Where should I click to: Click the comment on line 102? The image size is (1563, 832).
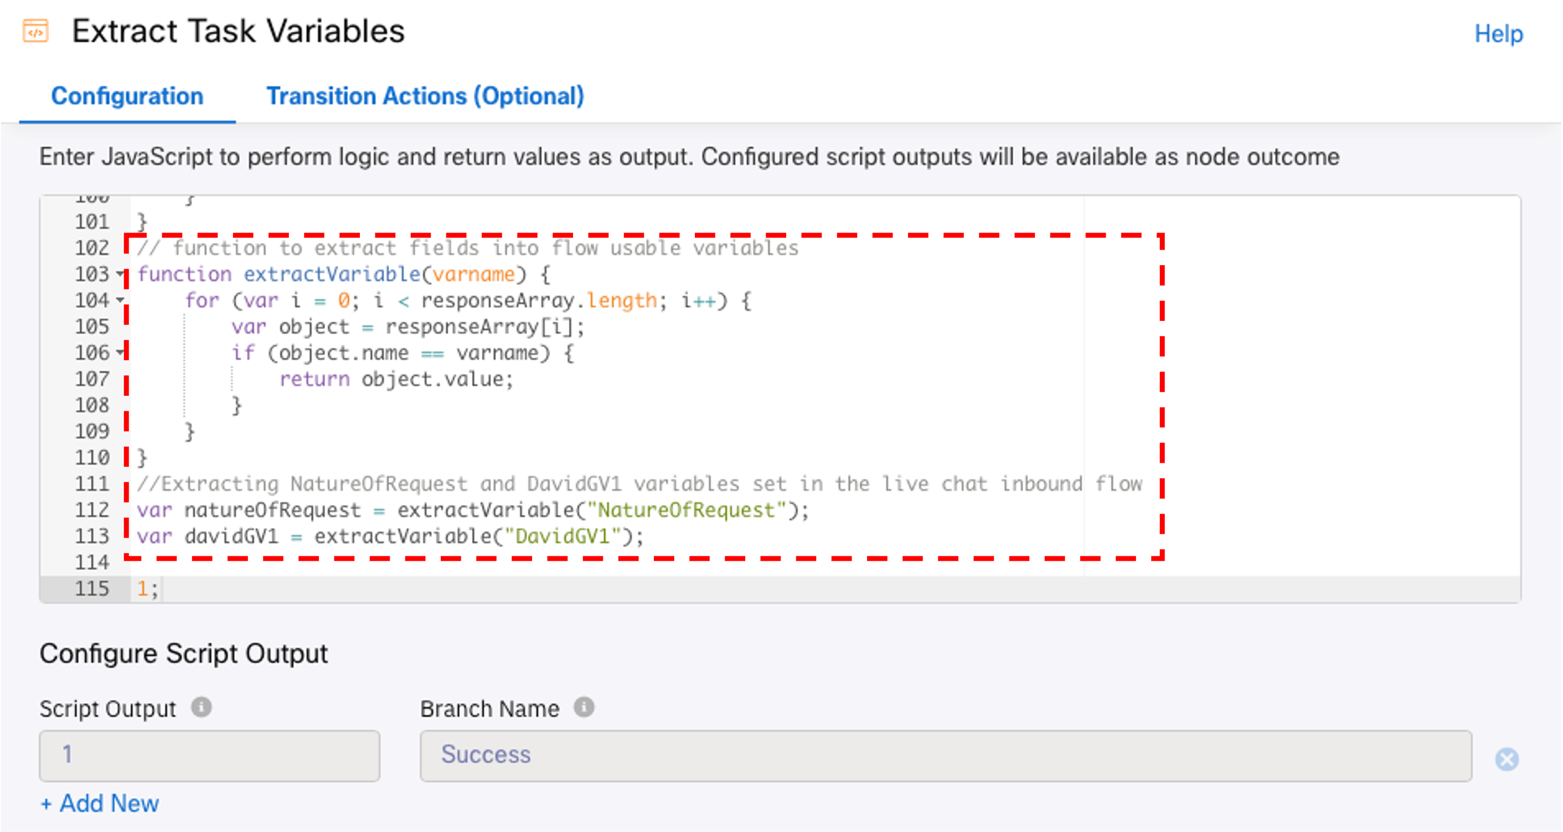click(x=467, y=248)
